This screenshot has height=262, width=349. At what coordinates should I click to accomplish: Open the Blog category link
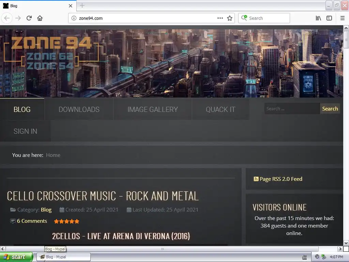[46, 210]
